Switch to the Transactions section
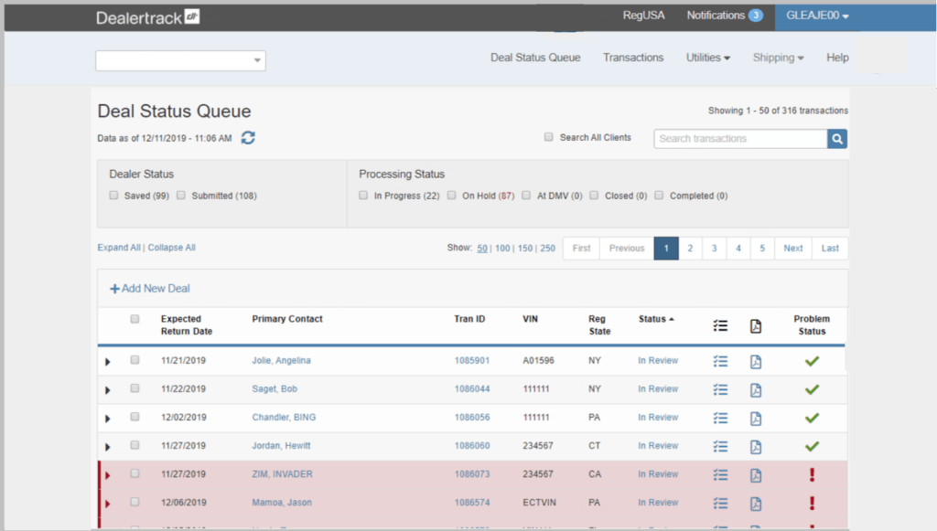This screenshot has height=531, width=937. 633,57
